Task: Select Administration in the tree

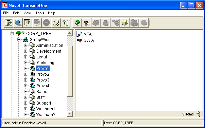Action: (x=50, y=45)
